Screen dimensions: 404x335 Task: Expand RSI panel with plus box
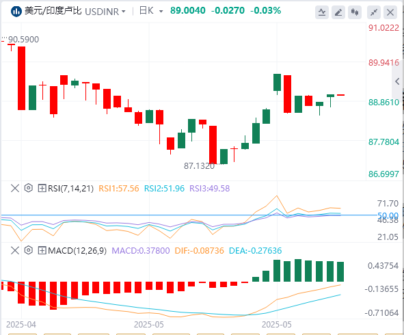pos(42,189)
